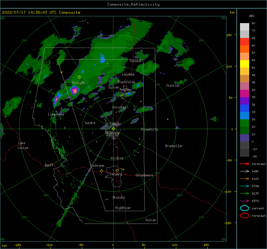Click the Calgary city label

[116, 174]
